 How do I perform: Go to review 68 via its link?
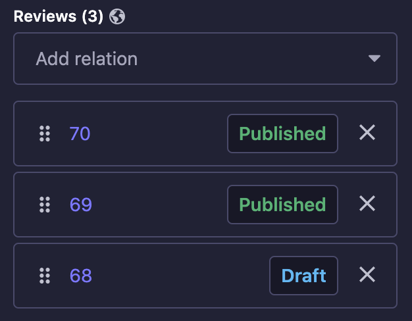[80, 276]
